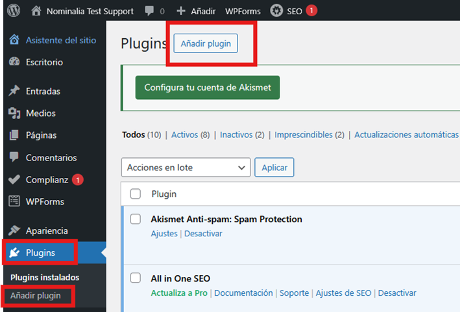Open the comments bubble icon in admin bar

(149, 11)
